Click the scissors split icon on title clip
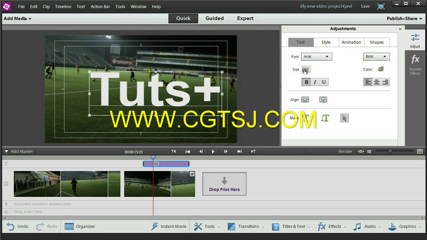The height and width of the screenshot is (240, 427). tap(156, 164)
